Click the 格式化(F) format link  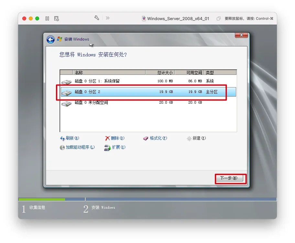158,138
